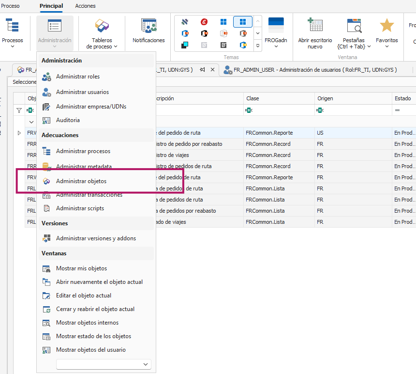
Task: Switch to FR_ADMIN_USER Administración de usuarios tab
Action: point(314,70)
